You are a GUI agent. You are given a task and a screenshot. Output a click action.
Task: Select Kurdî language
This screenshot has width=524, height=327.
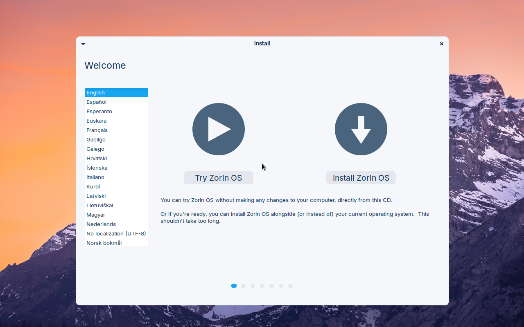click(116, 186)
